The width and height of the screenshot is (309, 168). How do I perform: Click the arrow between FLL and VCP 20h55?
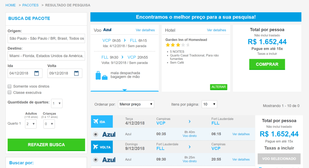[x=123, y=57]
